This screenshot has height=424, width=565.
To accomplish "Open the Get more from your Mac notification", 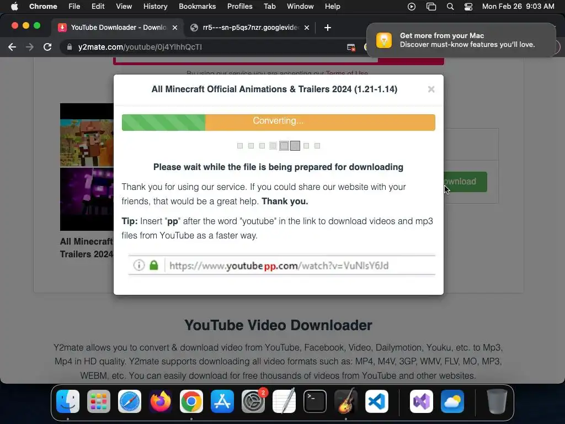I will pos(461,40).
